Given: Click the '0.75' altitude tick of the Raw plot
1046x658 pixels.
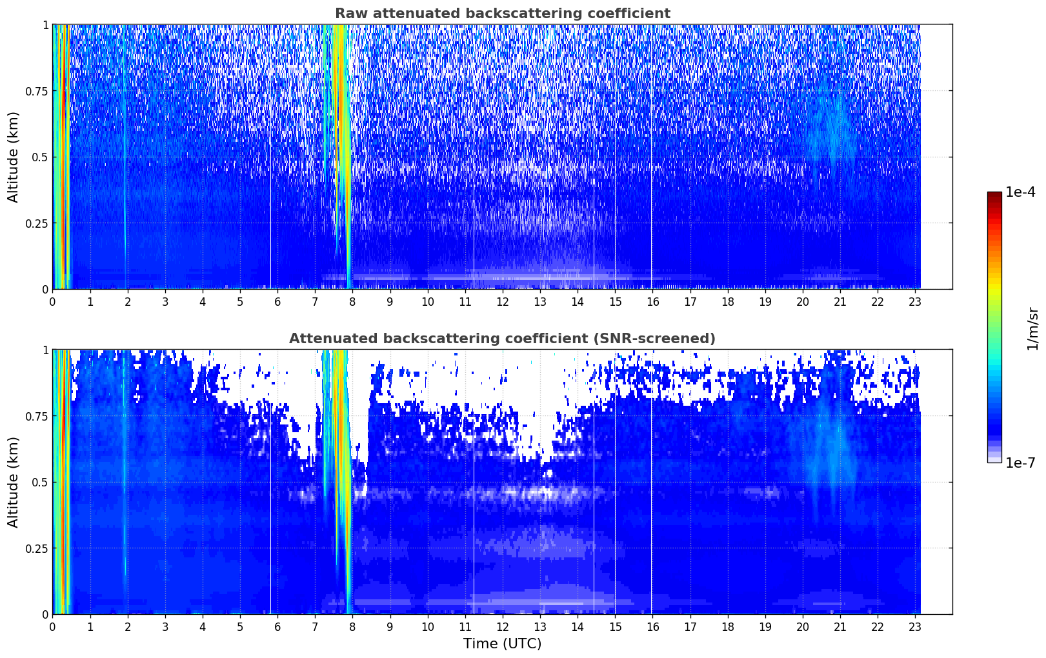Looking at the screenshot, I should click(37, 91).
